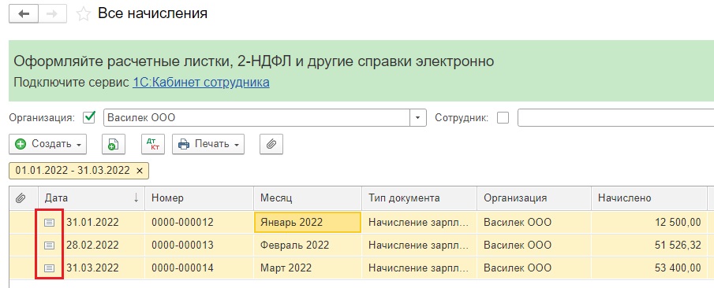Open the 1С:Кабинет сотрудника link
This screenshot has height=288, width=714.
201,82
